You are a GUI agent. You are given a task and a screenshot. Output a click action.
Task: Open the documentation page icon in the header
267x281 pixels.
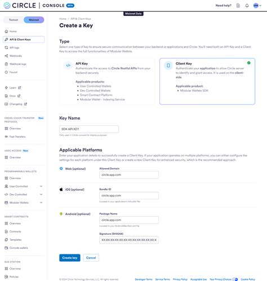pyautogui.click(x=238, y=6)
